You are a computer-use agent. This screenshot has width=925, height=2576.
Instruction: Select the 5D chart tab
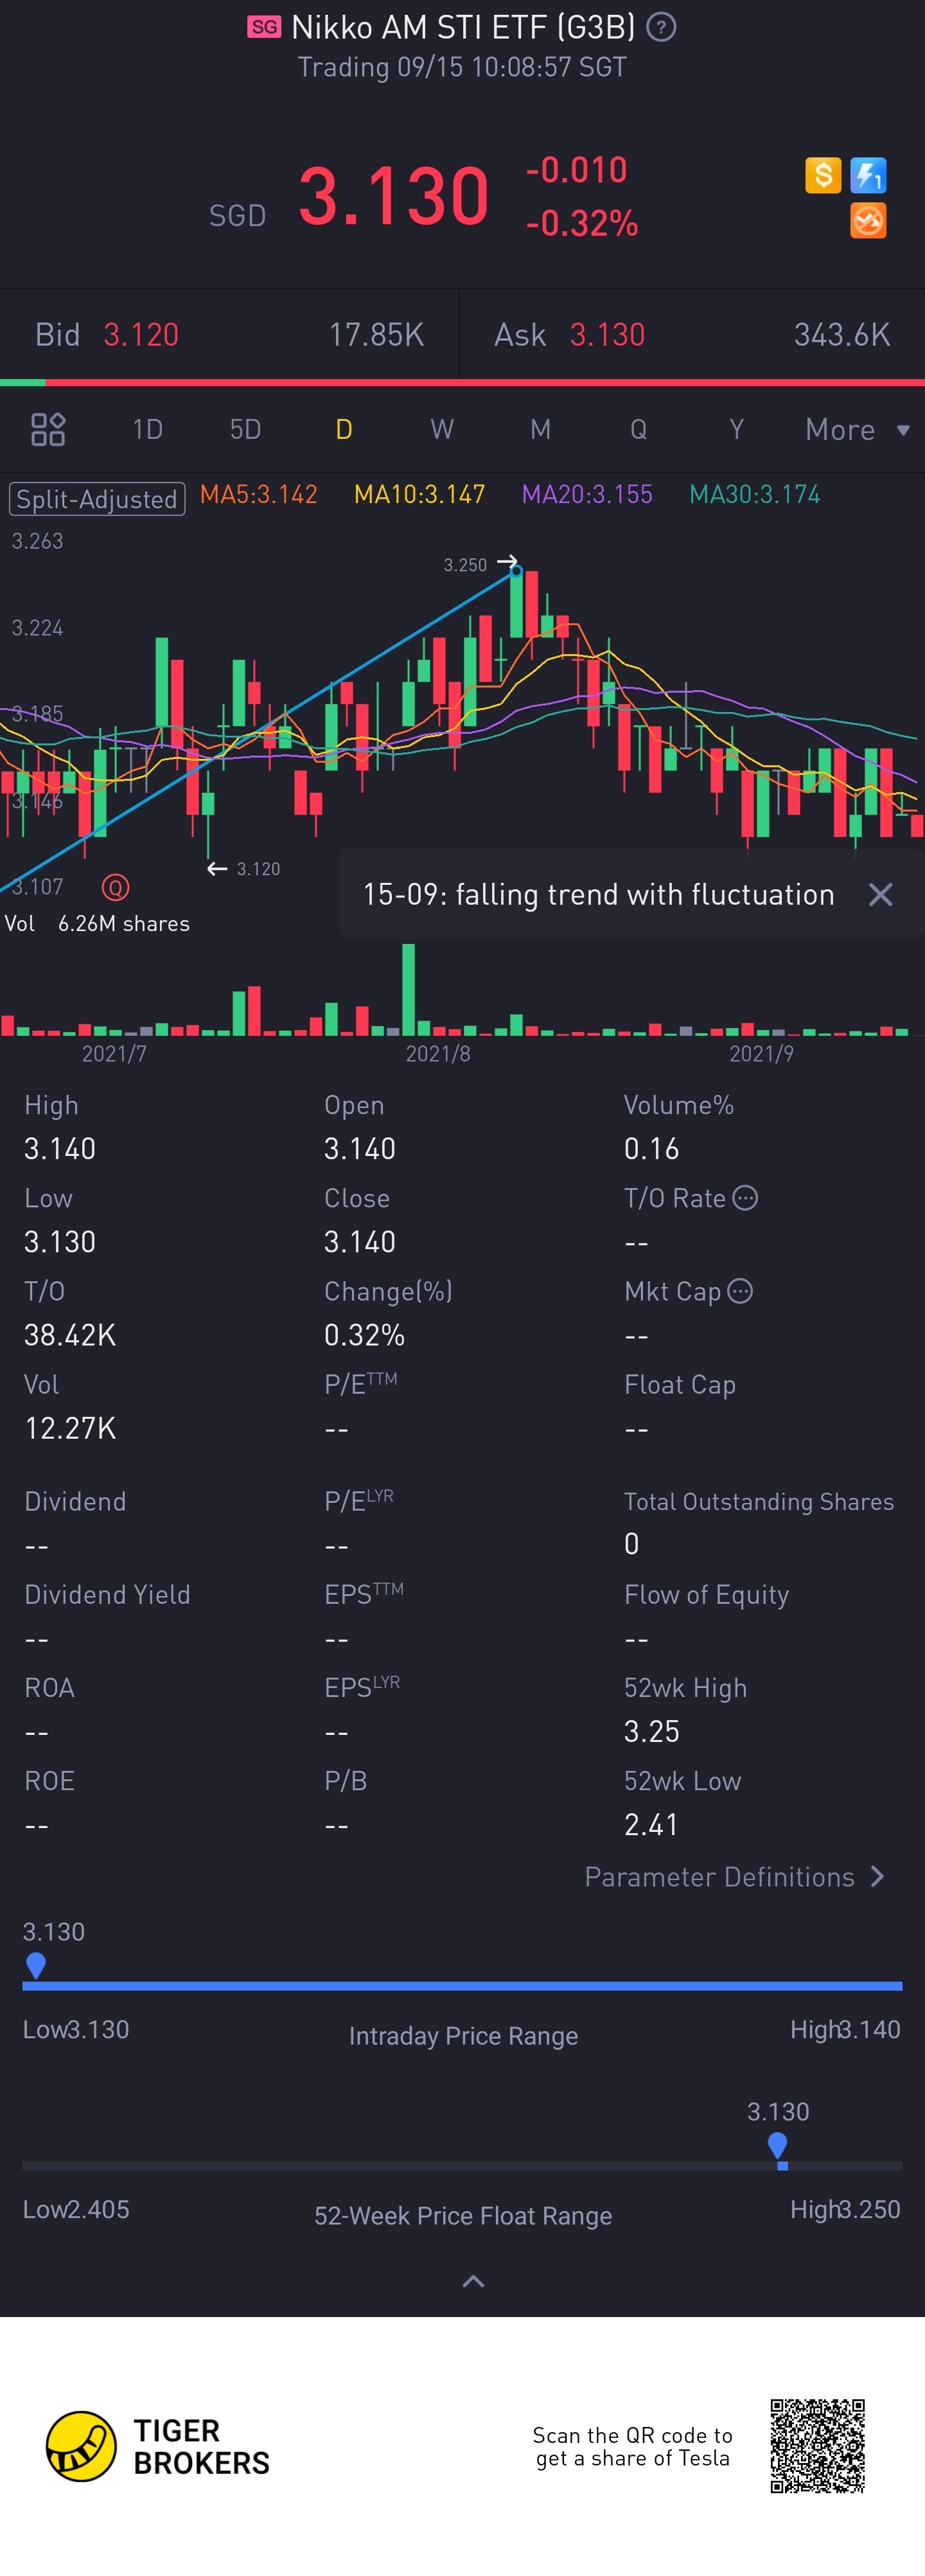[x=245, y=430]
